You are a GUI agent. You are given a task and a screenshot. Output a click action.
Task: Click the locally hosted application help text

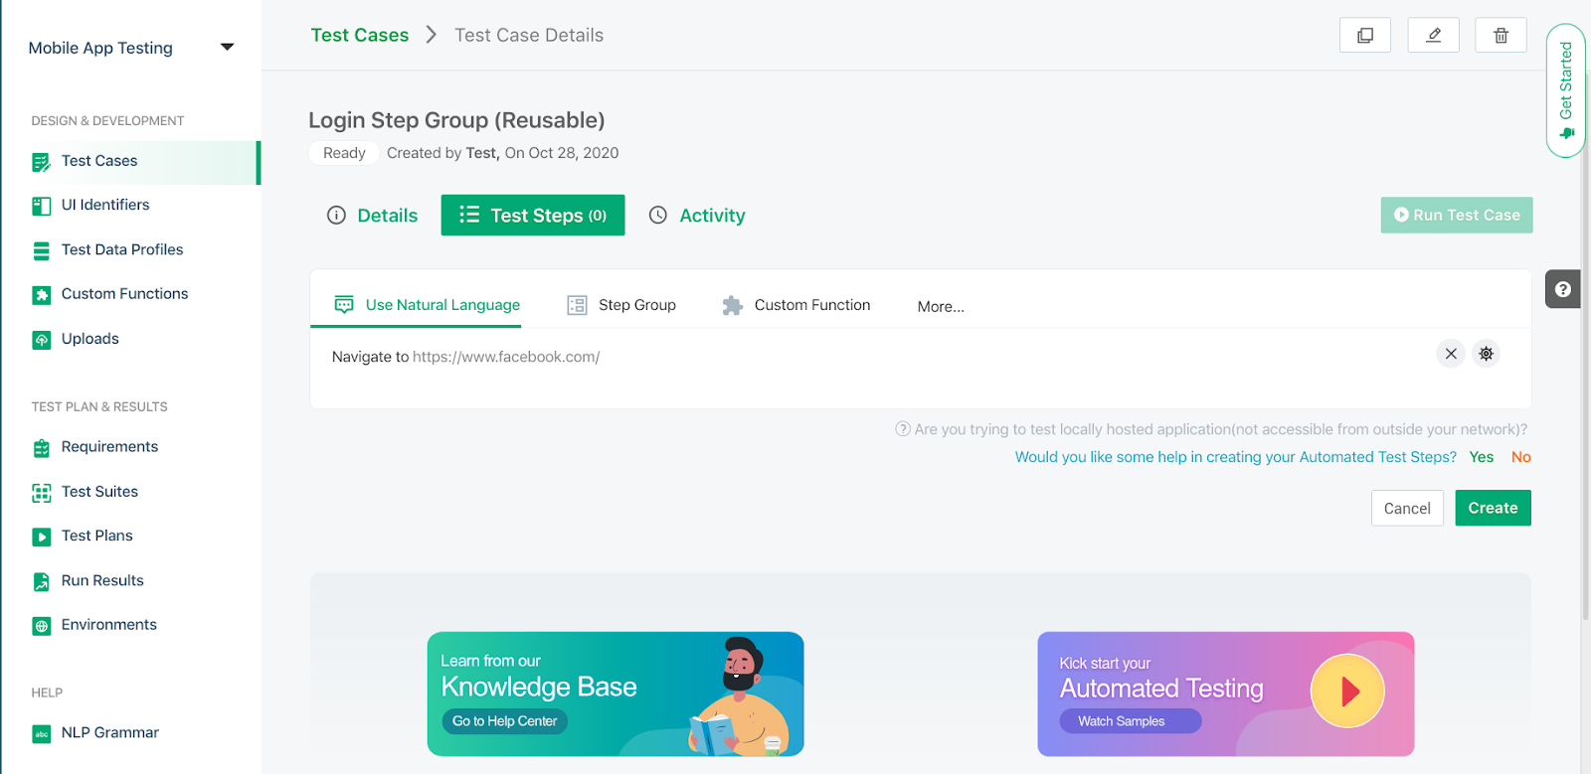click(1211, 429)
